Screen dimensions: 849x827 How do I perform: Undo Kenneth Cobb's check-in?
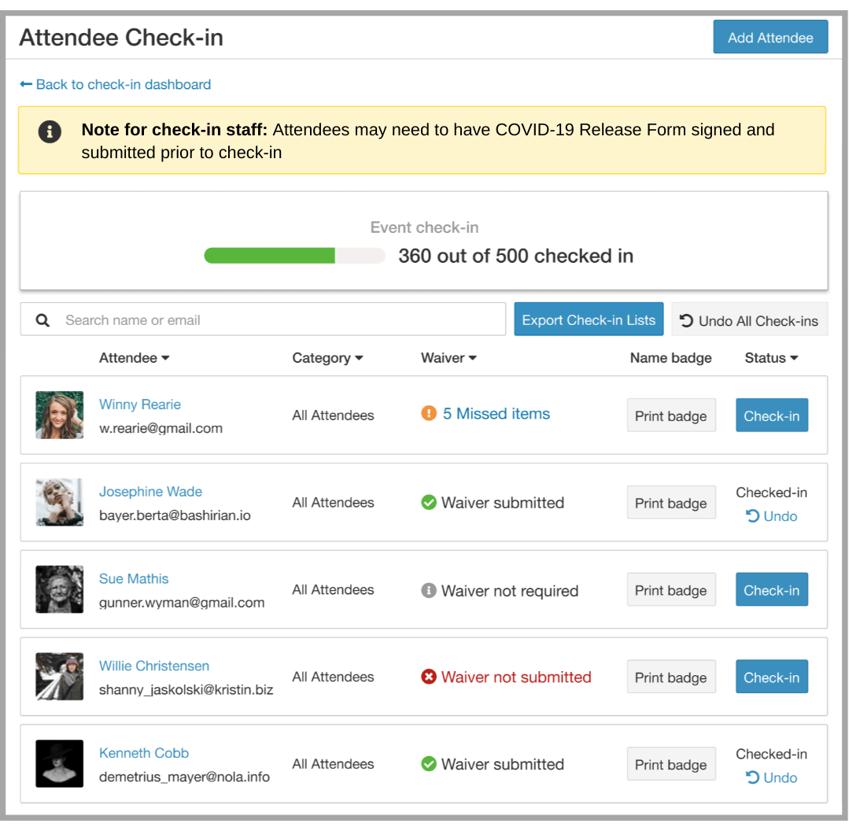pos(772,777)
